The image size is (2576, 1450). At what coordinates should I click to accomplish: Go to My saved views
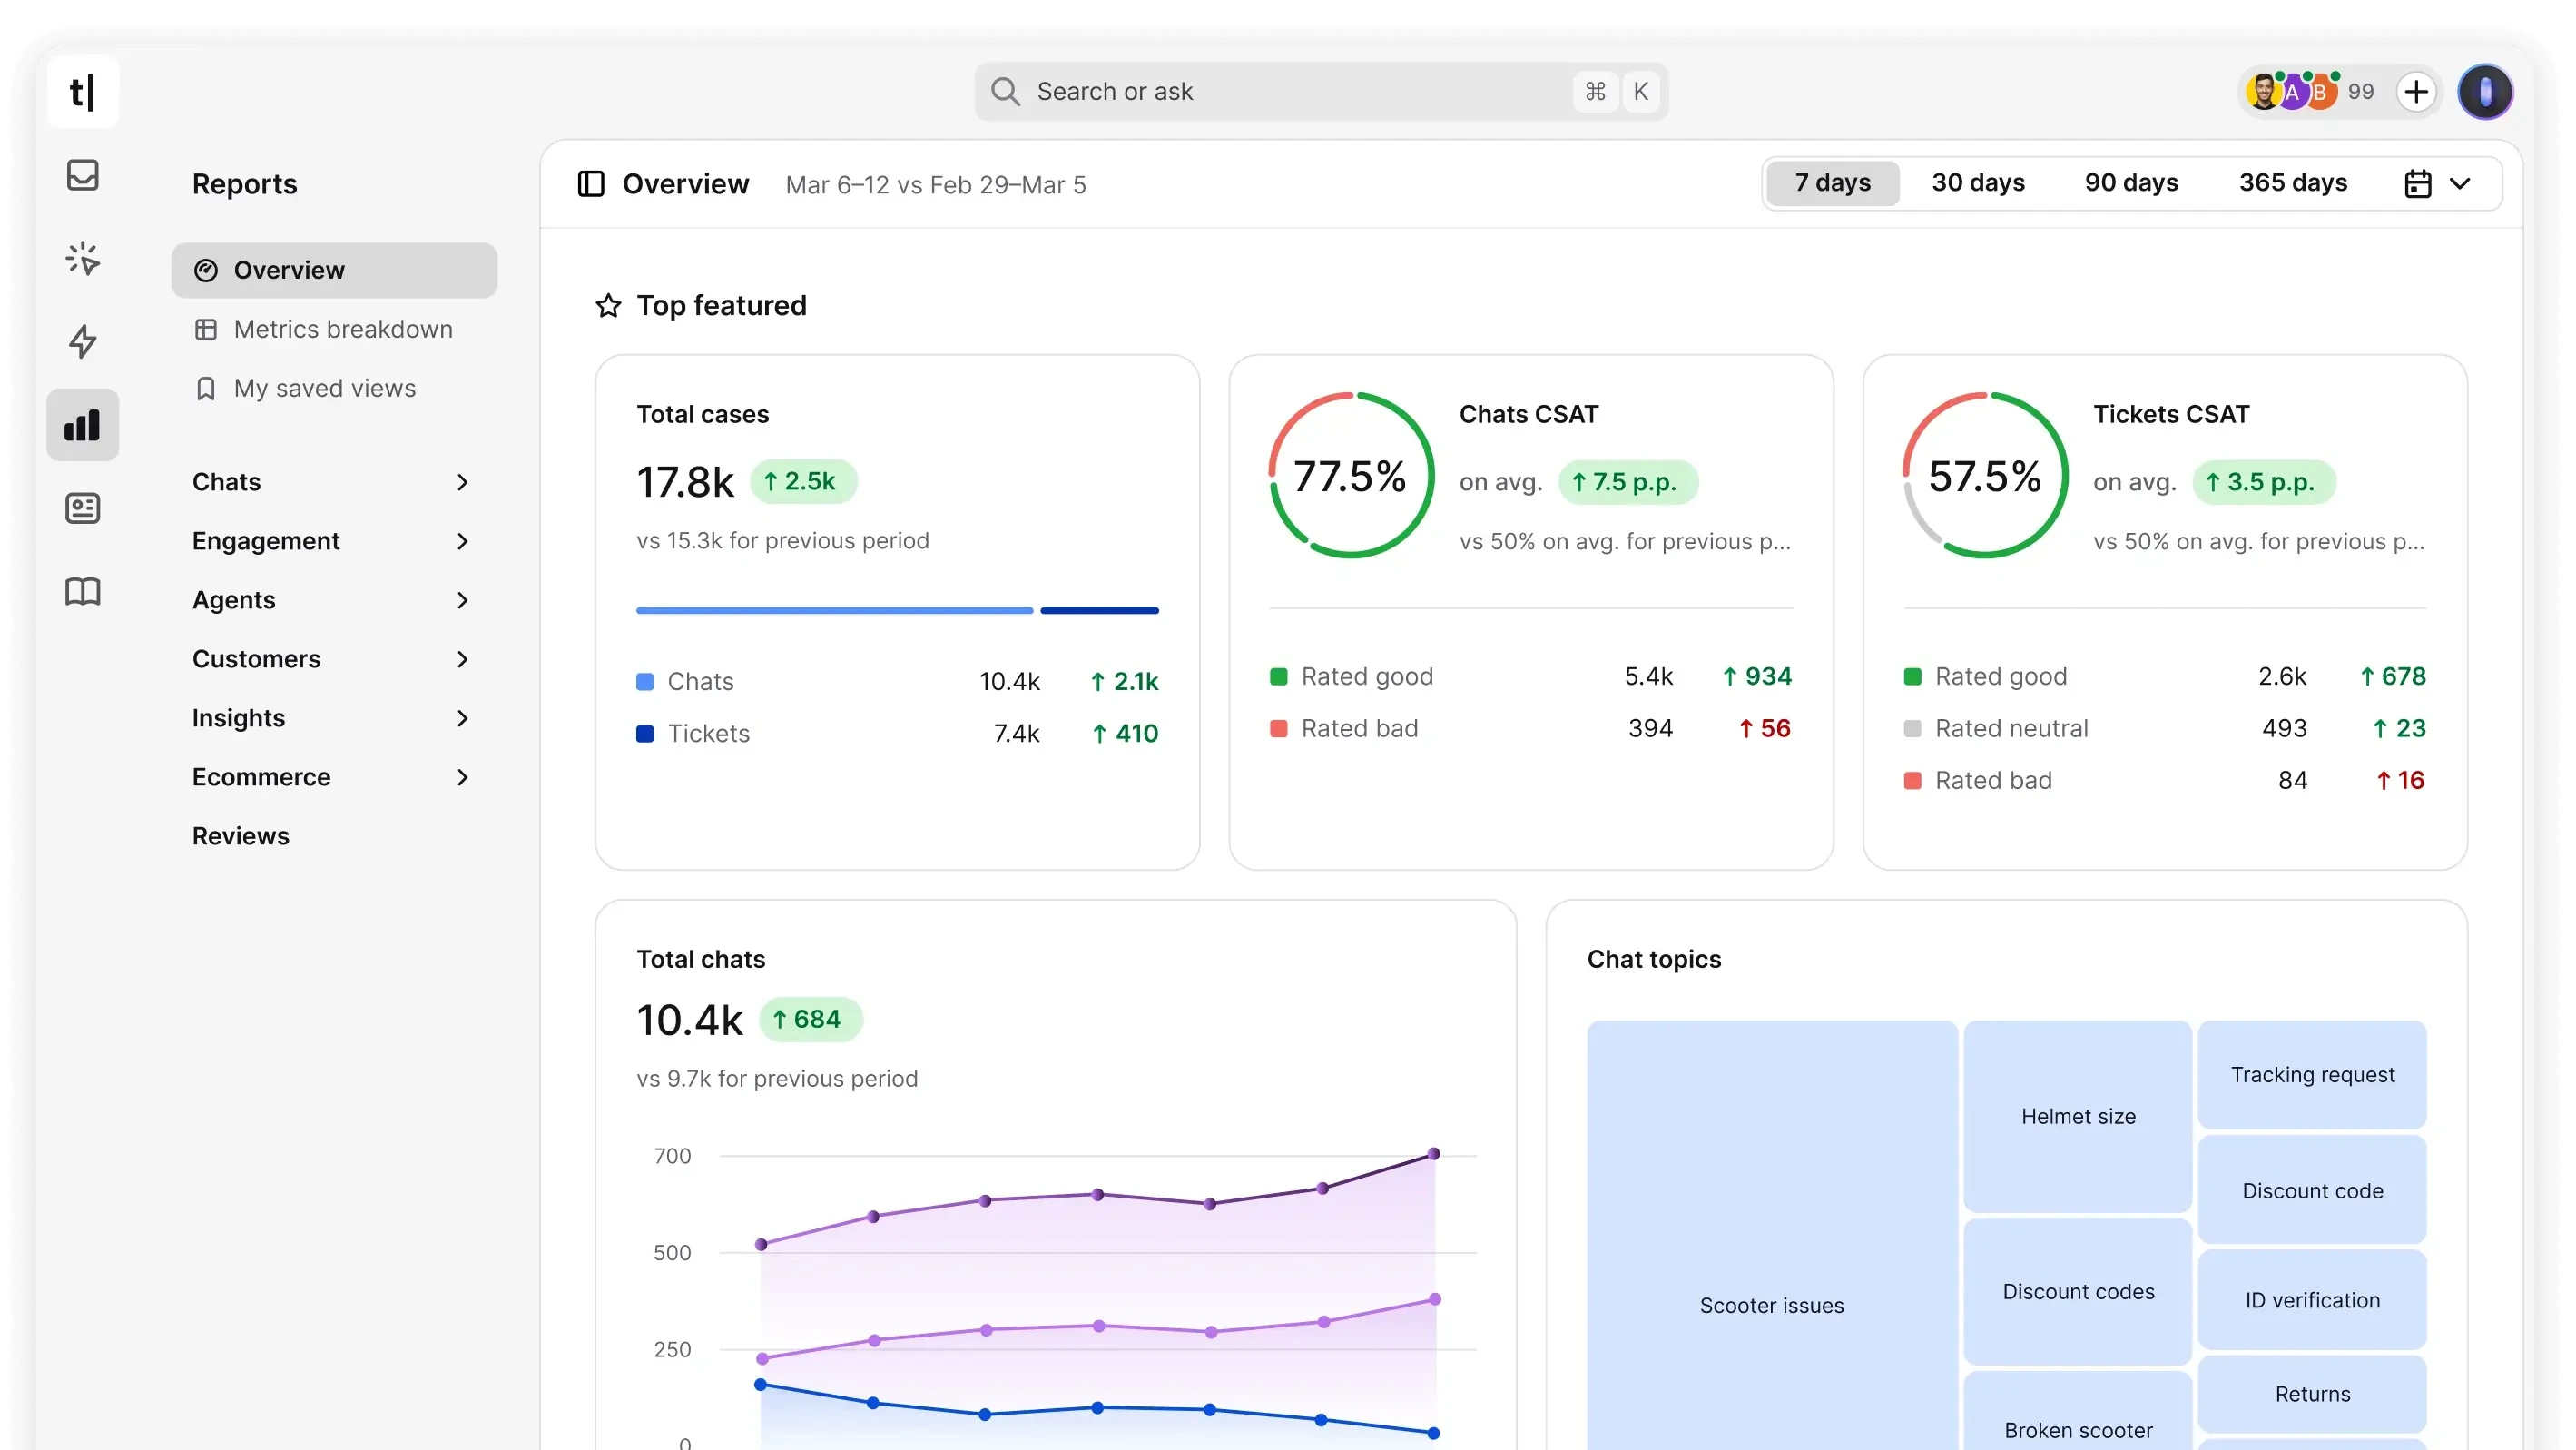324,388
